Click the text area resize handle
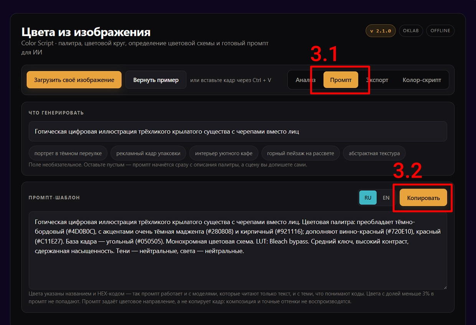 tap(445, 287)
